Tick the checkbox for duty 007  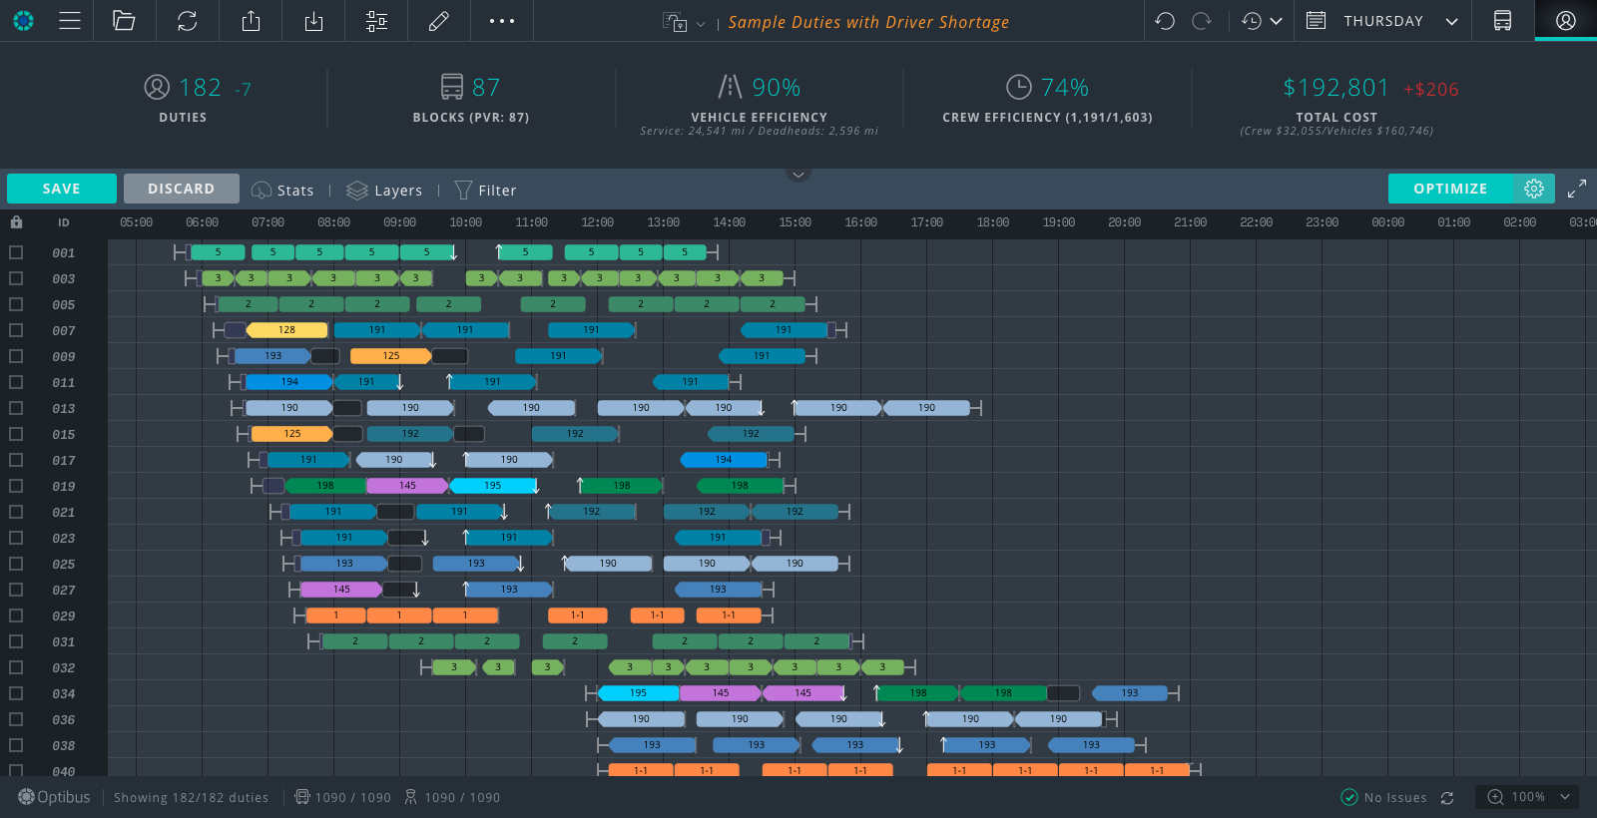coord(16,330)
